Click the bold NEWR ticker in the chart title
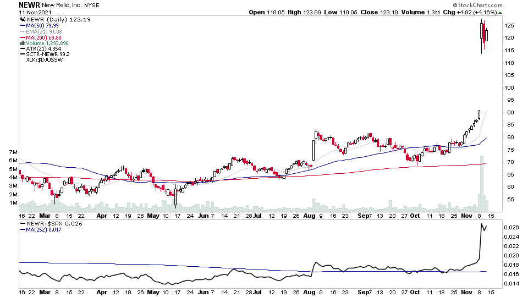Viewport: 528px width, 297px height. pyautogui.click(x=29, y=5)
